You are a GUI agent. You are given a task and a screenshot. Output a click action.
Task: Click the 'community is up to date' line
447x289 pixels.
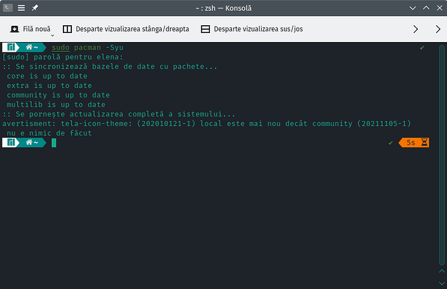(x=58, y=95)
